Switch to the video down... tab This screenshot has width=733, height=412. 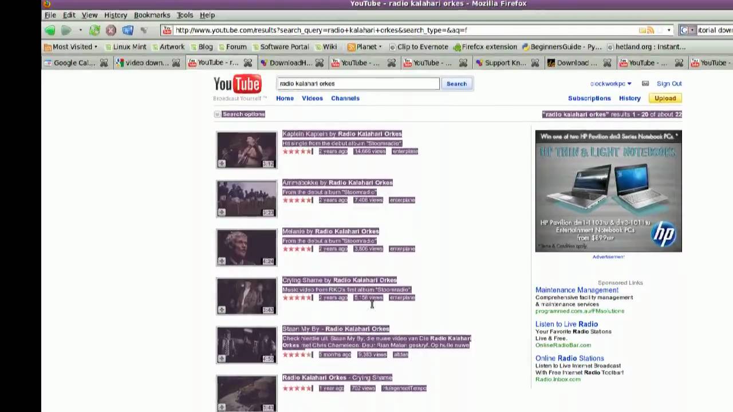(142, 63)
